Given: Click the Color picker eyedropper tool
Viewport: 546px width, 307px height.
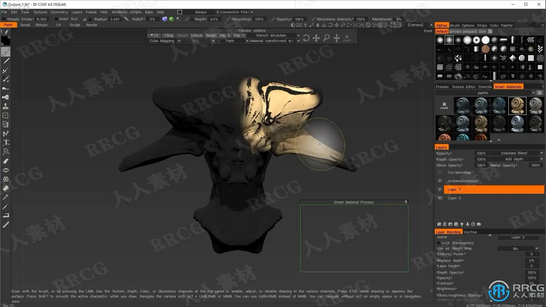Looking at the screenshot, I should coord(6,206).
